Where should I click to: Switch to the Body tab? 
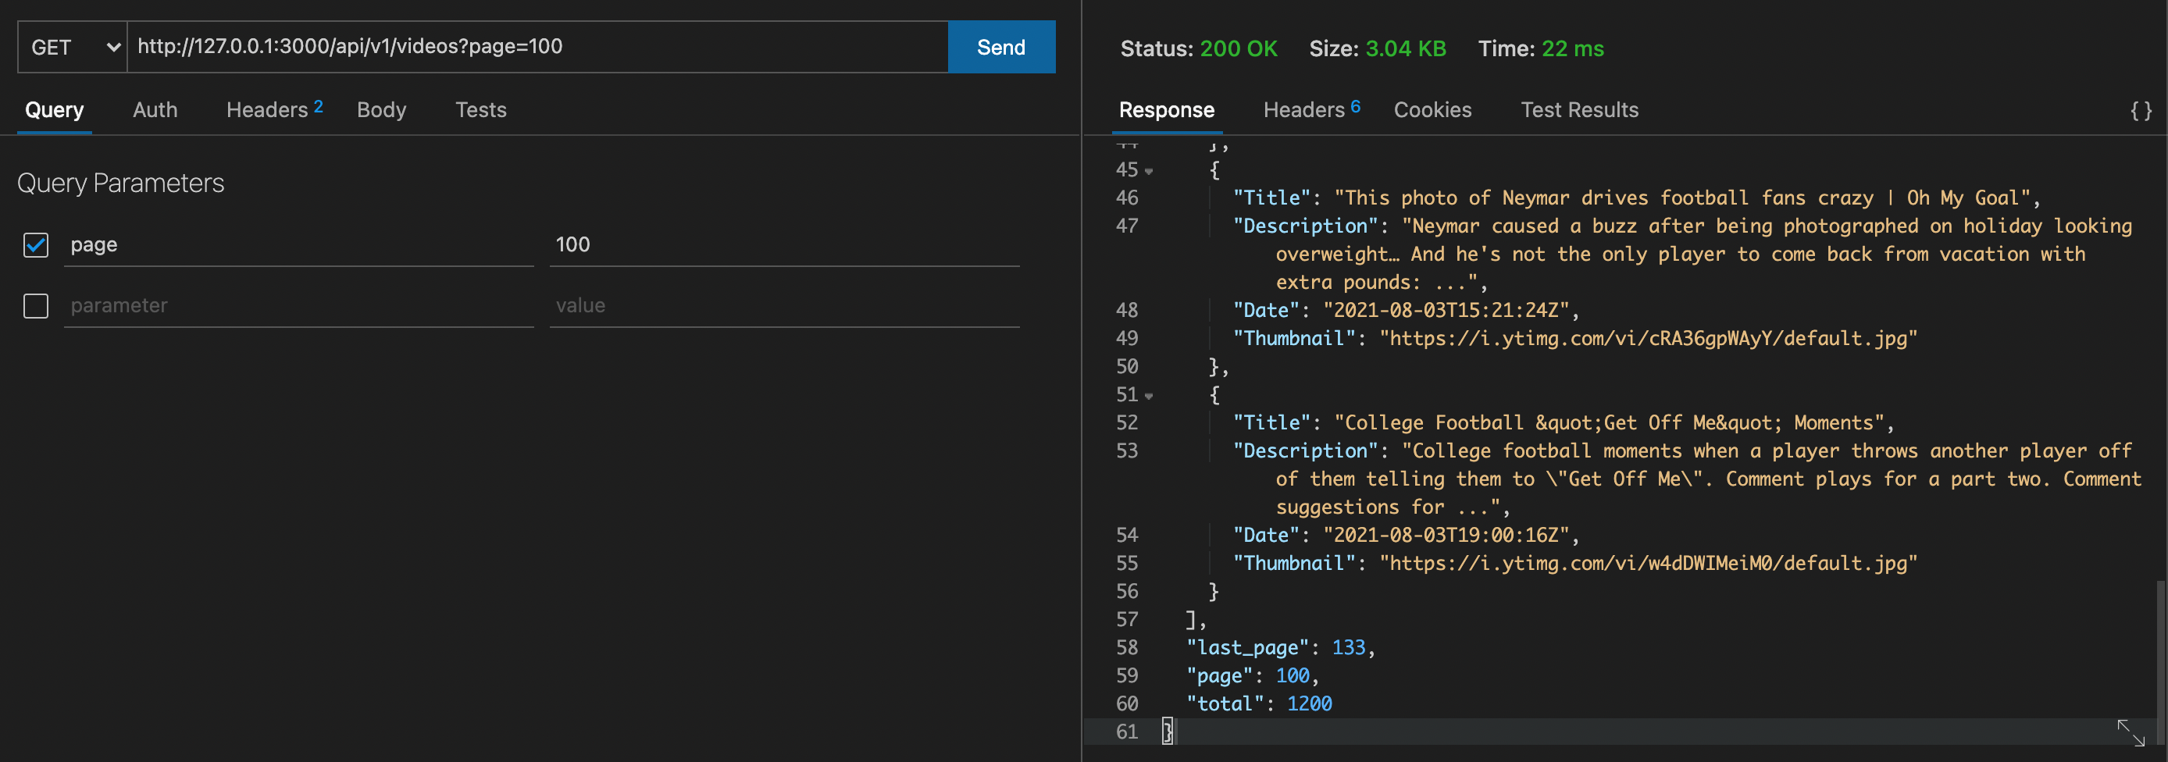(x=381, y=110)
